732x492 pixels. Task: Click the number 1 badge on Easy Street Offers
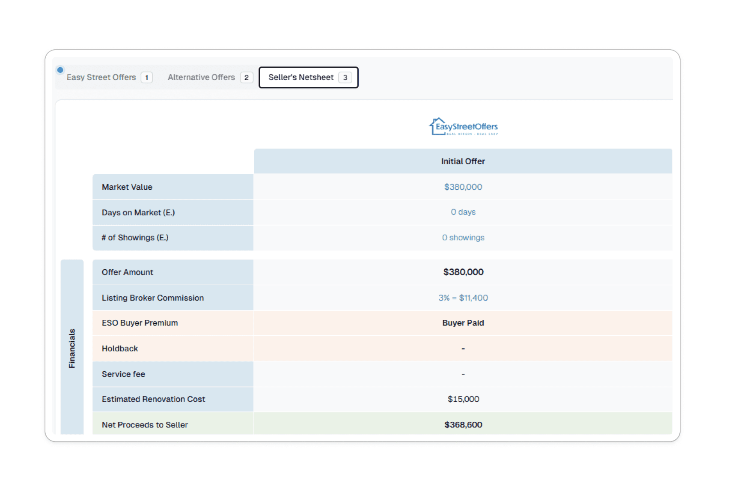(146, 78)
